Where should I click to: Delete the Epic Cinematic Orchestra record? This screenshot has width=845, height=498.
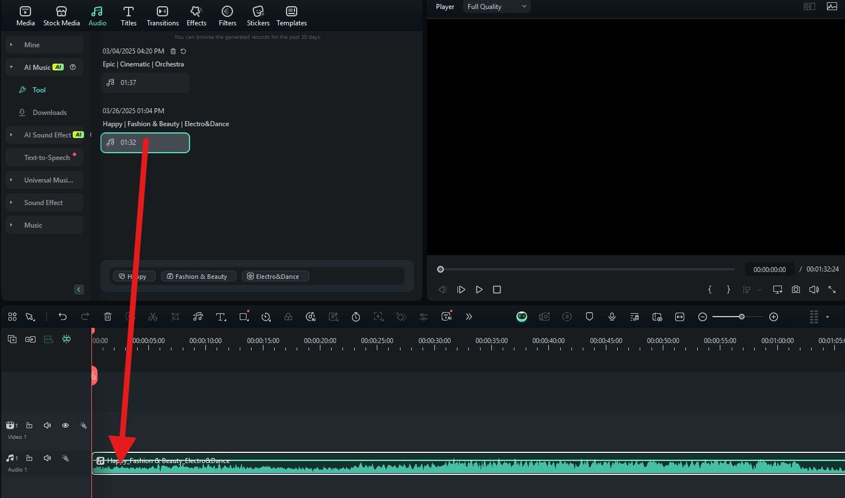pyautogui.click(x=173, y=51)
